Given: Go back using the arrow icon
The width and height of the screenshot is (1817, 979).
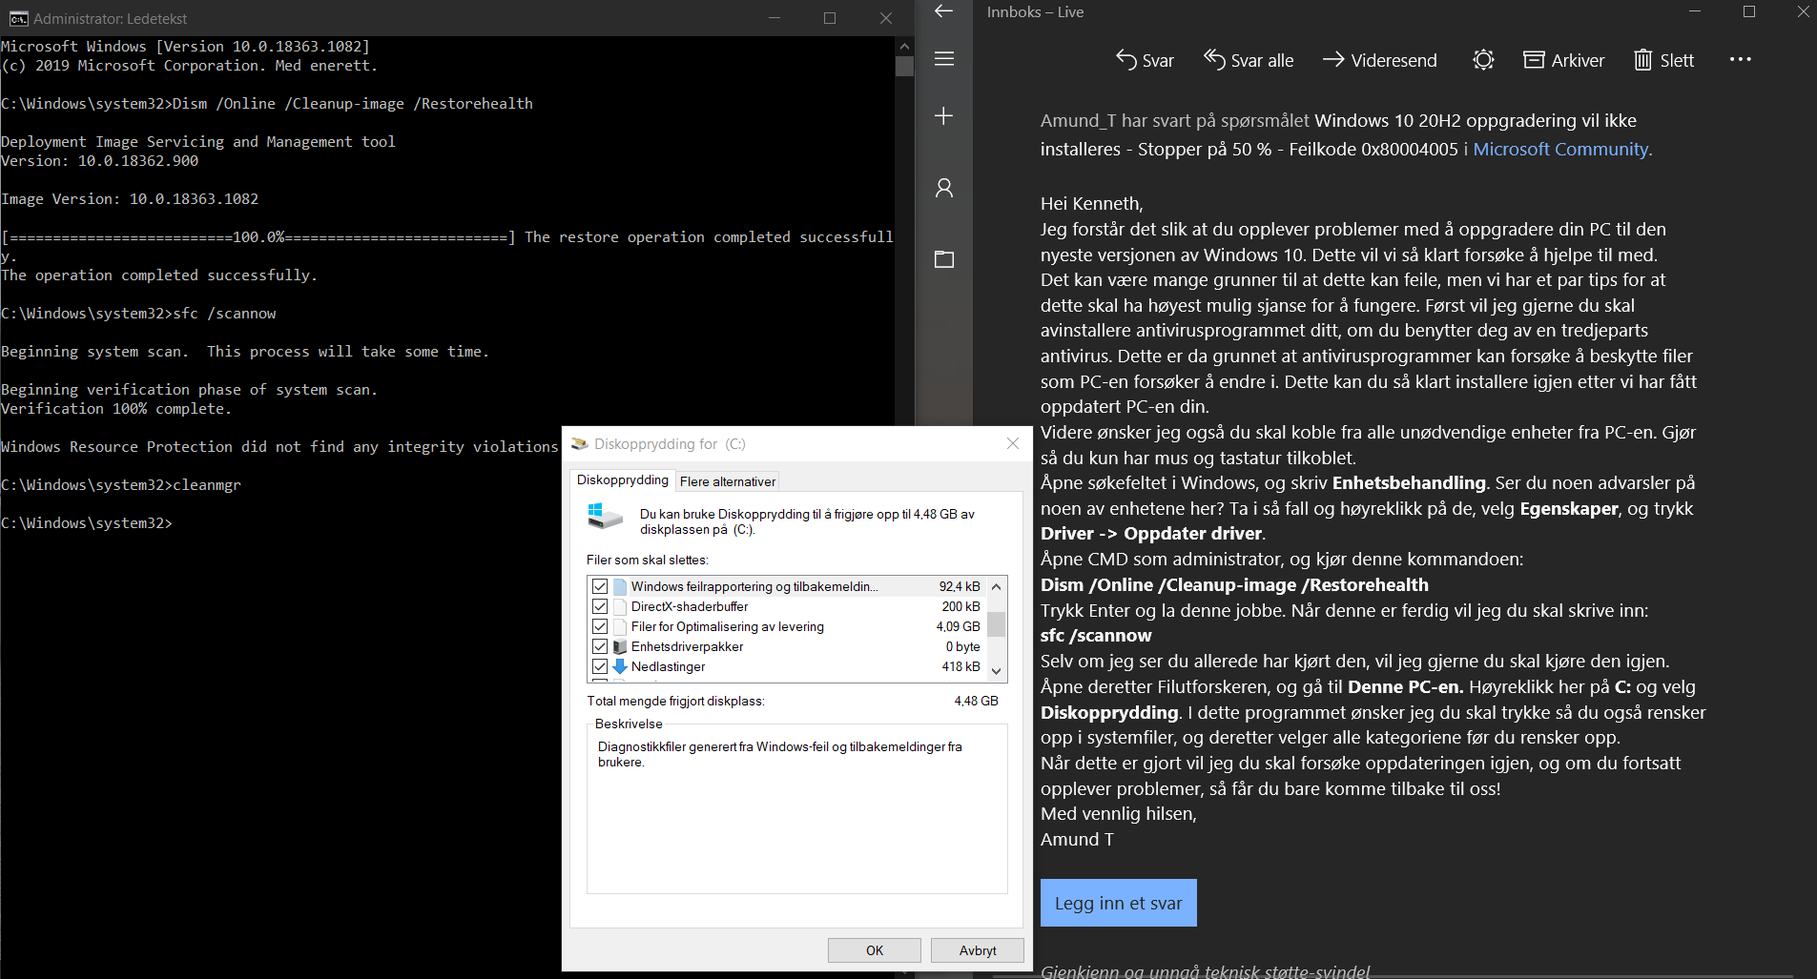Looking at the screenshot, I should click(x=944, y=11).
